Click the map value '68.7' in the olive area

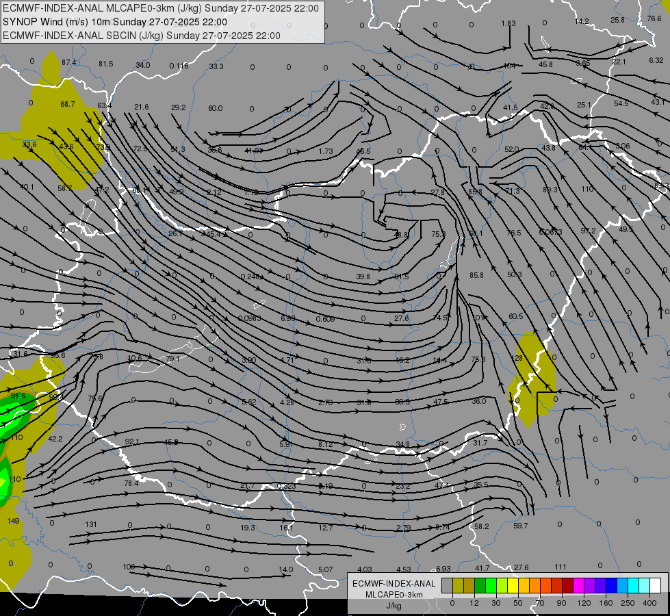tap(68, 104)
